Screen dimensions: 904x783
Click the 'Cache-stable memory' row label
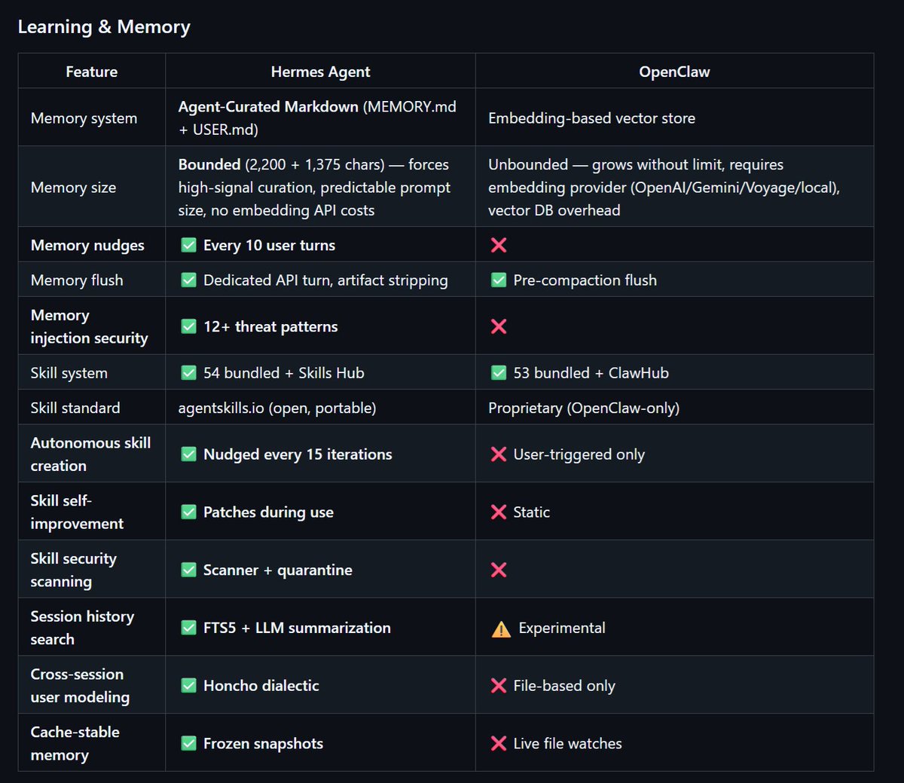(75, 744)
